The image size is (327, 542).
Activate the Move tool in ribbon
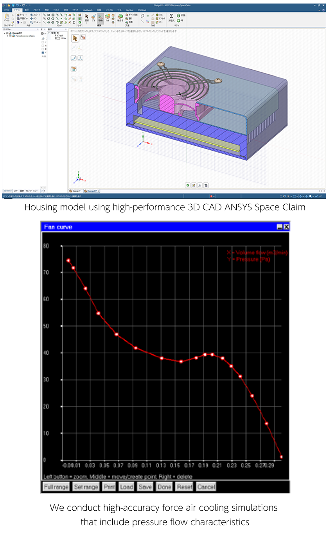click(101, 17)
